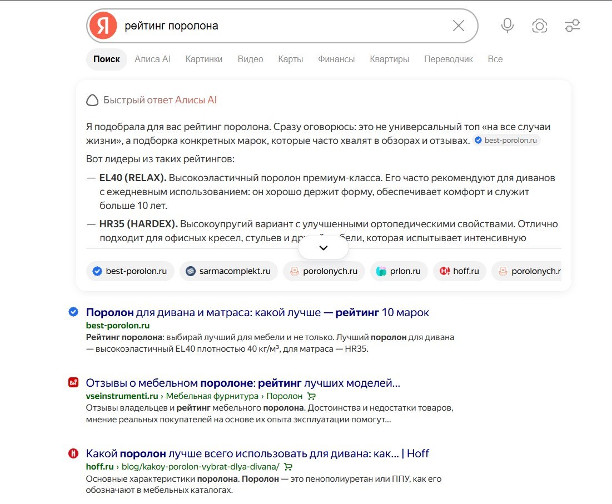Click the hoff.ru result favicon
This screenshot has width=612, height=504.
click(x=73, y=453)
